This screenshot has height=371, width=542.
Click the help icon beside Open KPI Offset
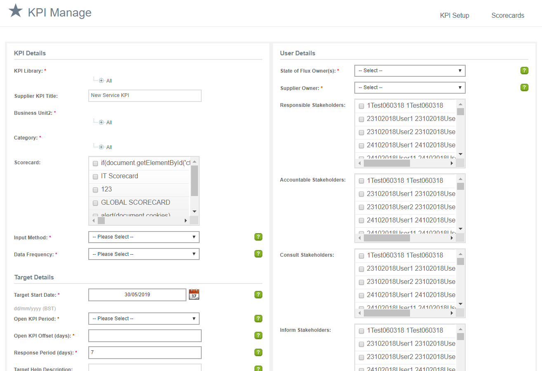tap(258, 336)
